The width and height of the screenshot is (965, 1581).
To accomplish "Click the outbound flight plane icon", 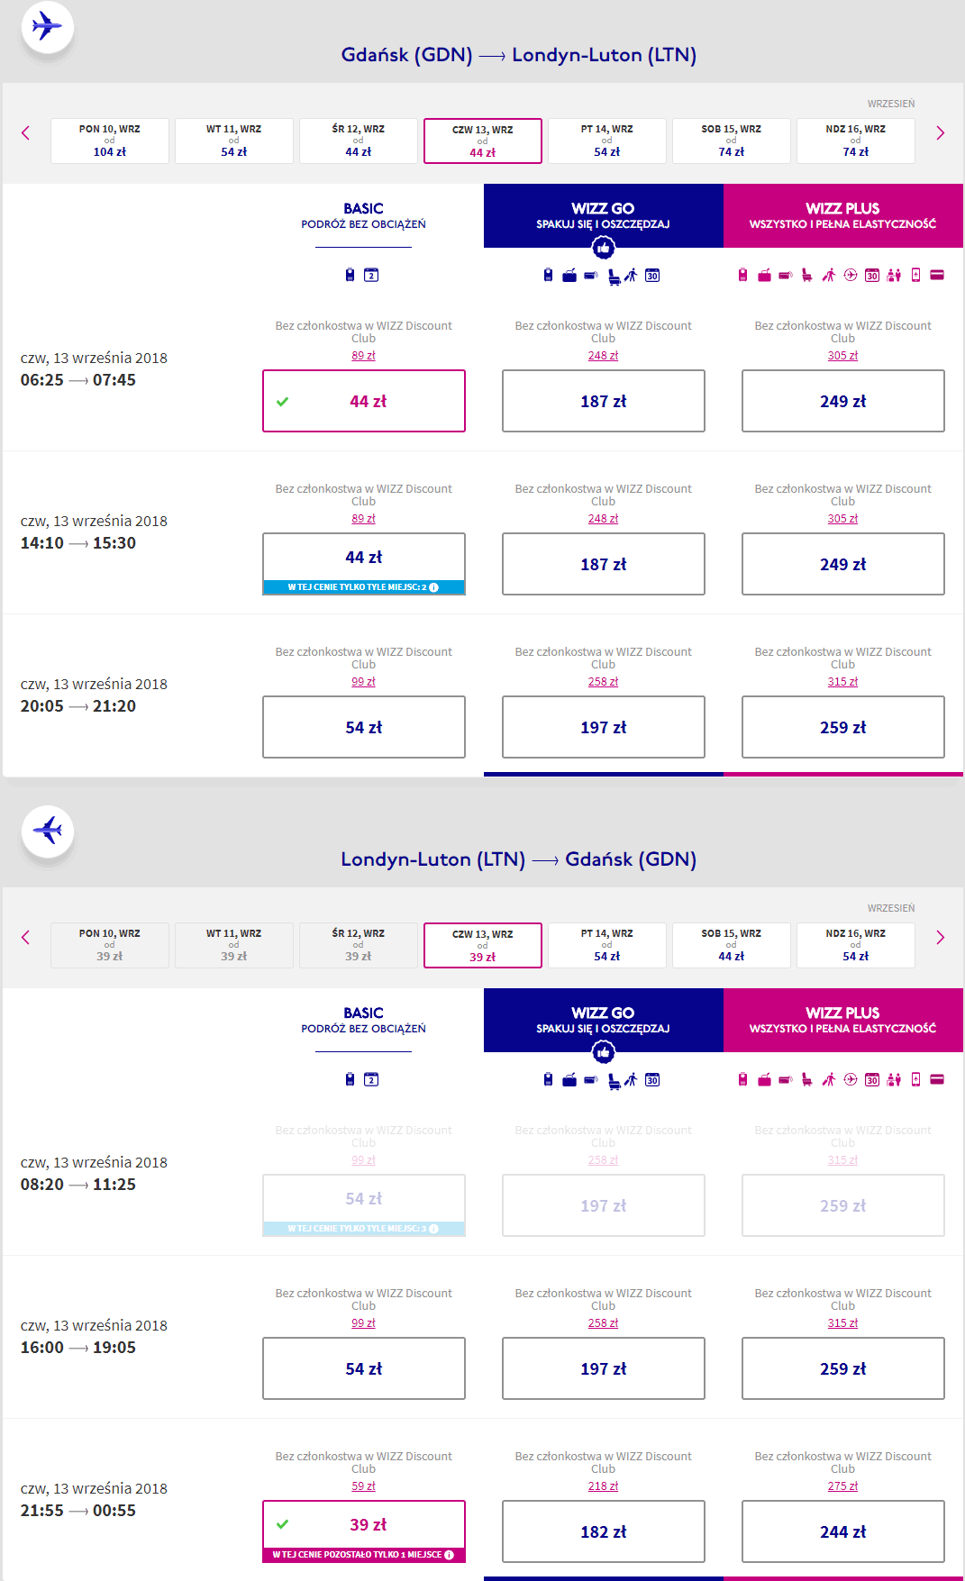I will (x=48, y=27).
